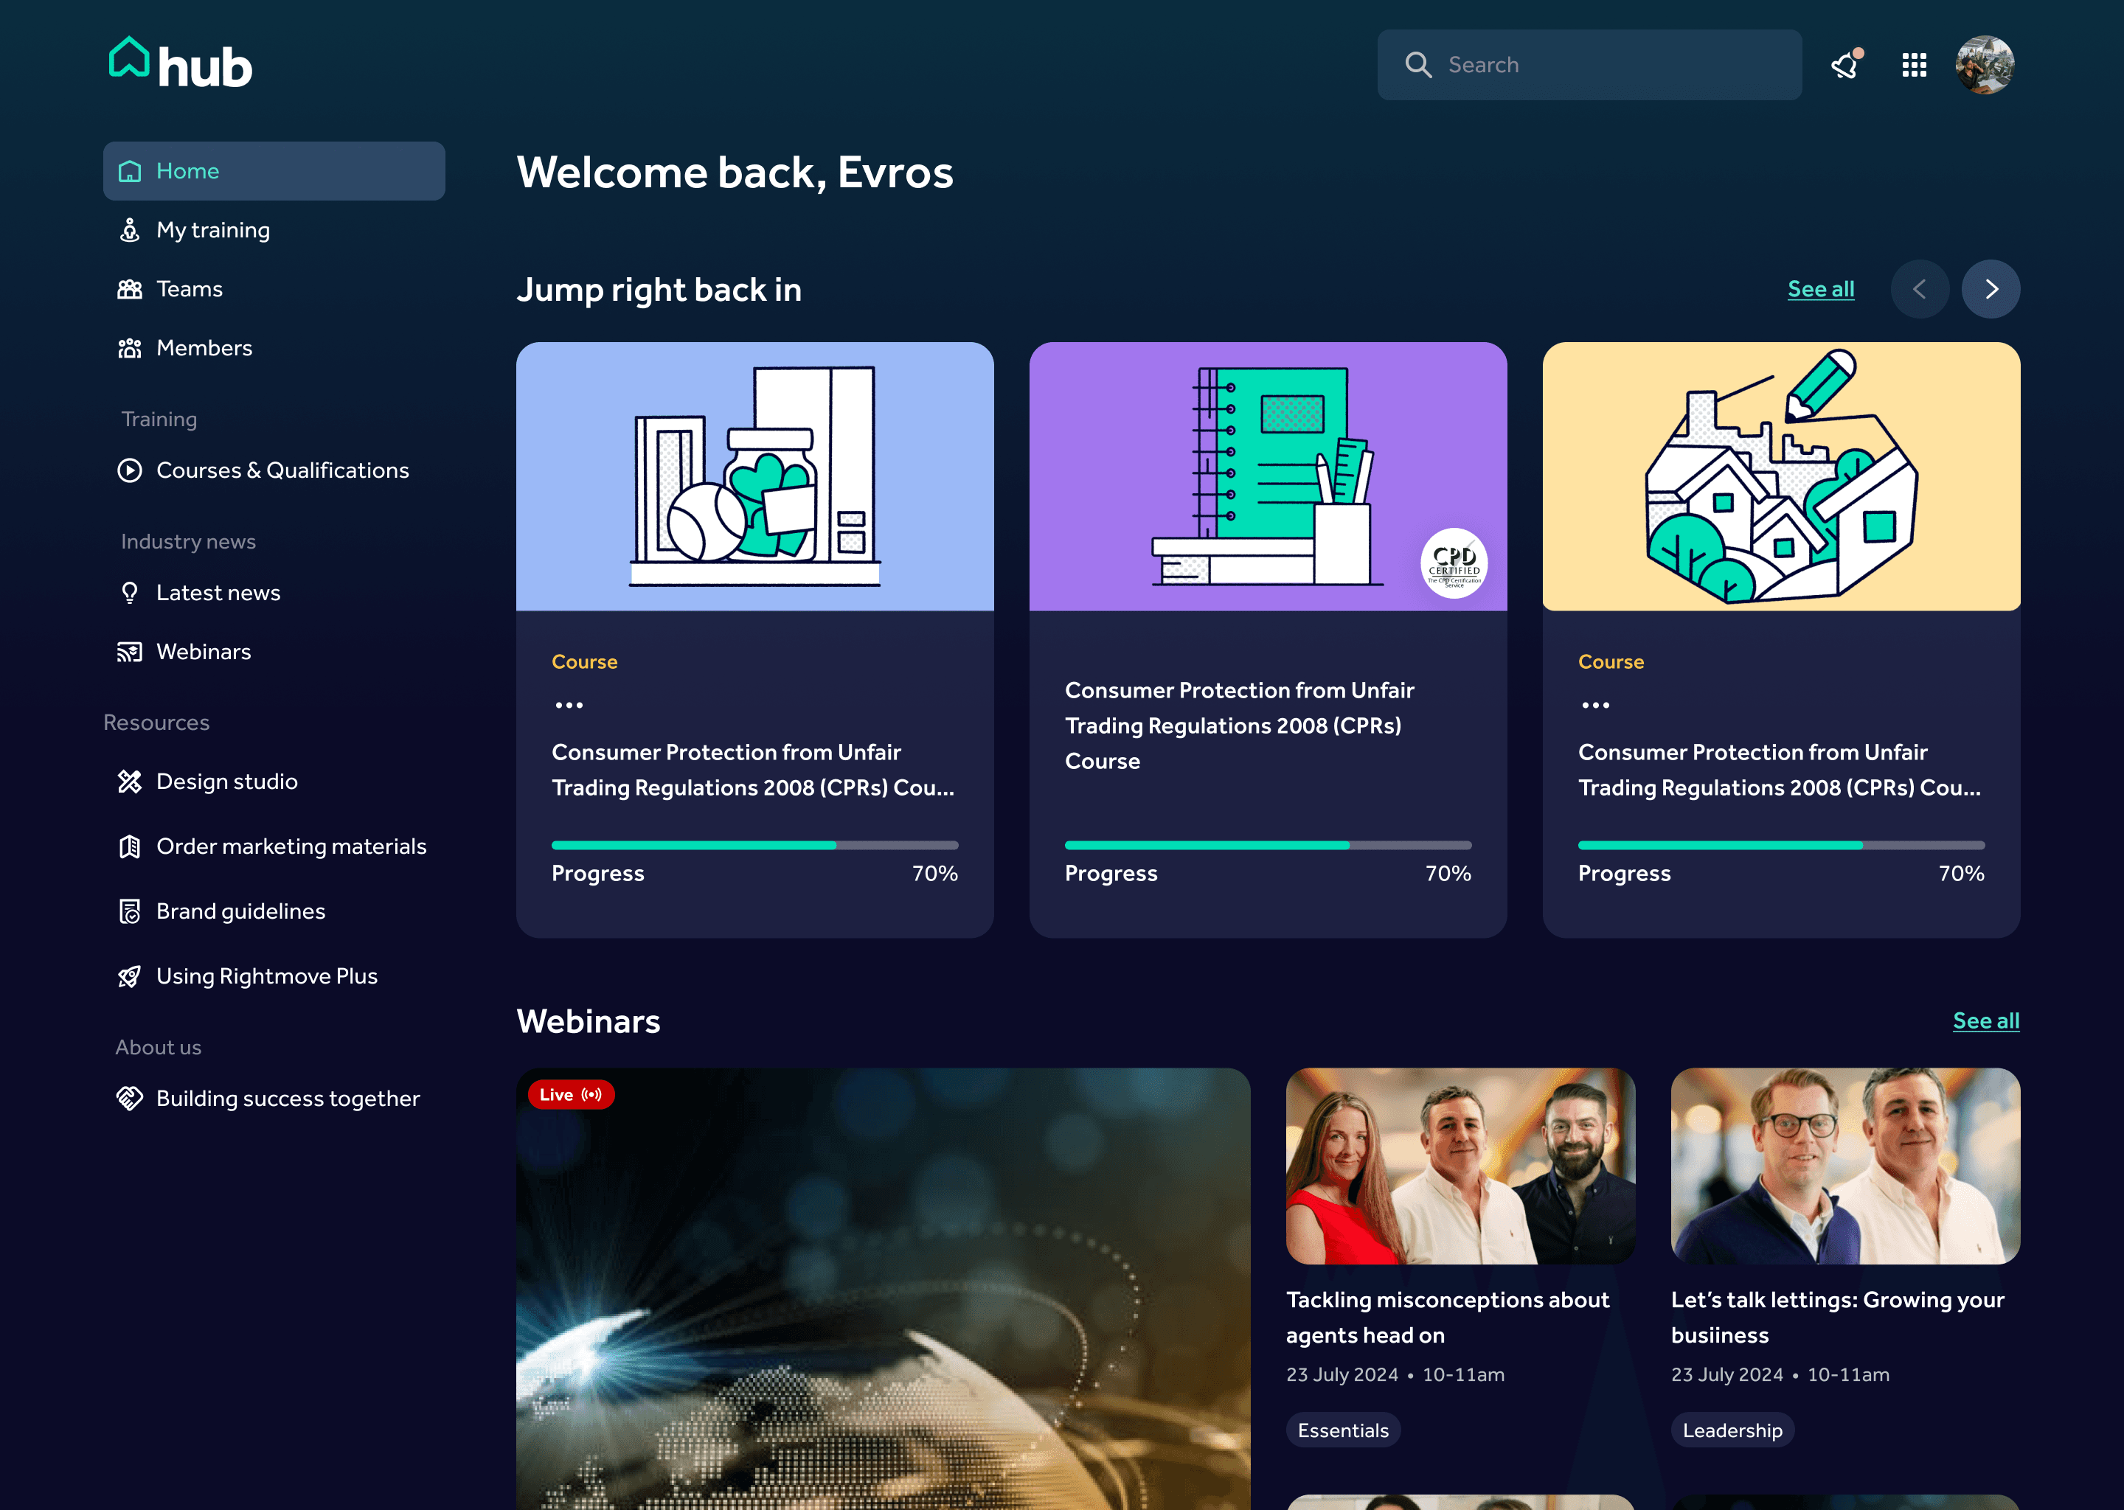Click the Design studio icon
Image resolution: width=2124 pixels, height=1510 pixels.
[129, 782]
